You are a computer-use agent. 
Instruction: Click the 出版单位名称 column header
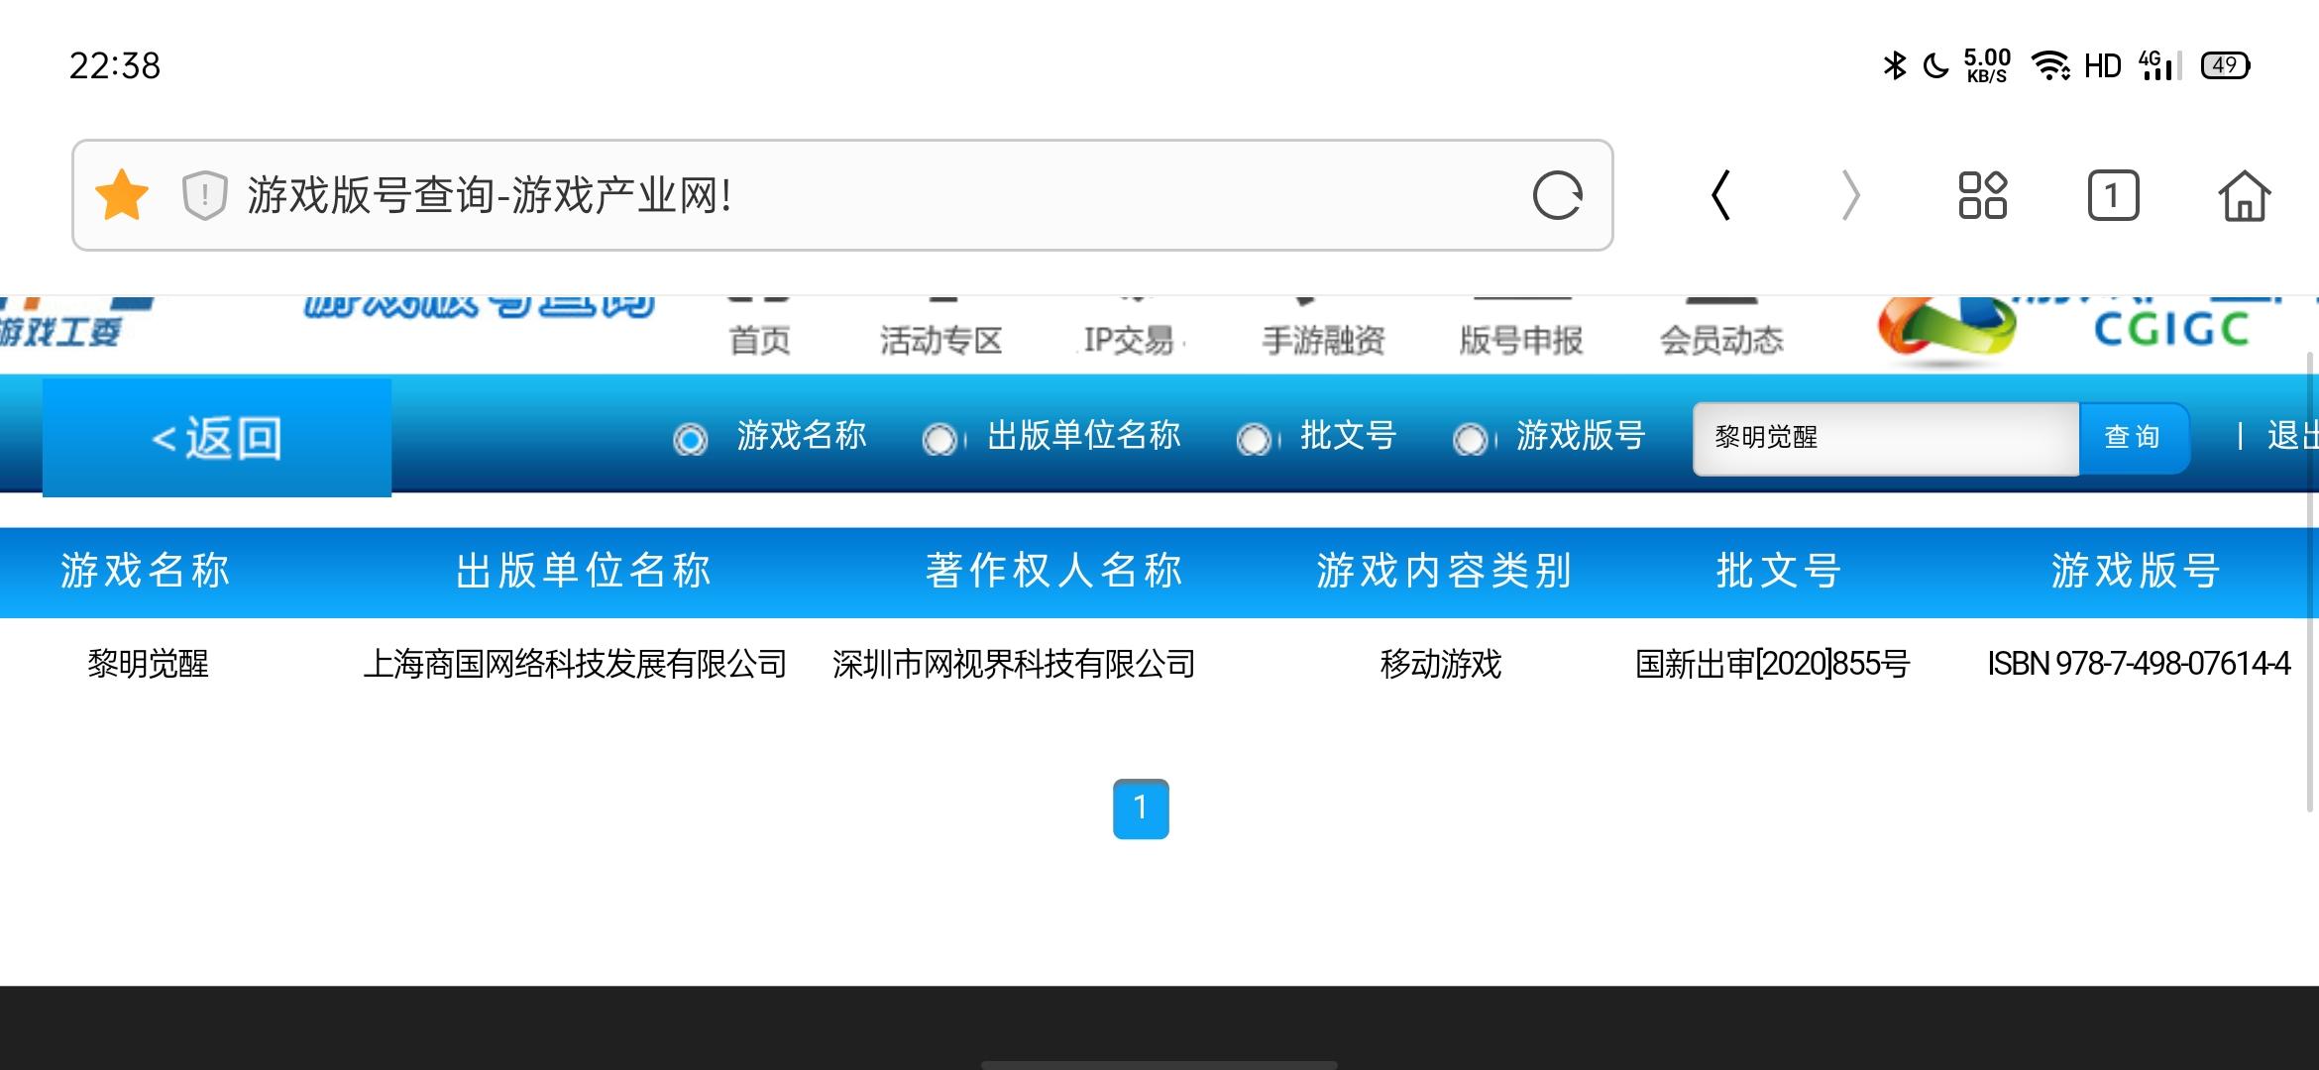(x=584, y=571)
